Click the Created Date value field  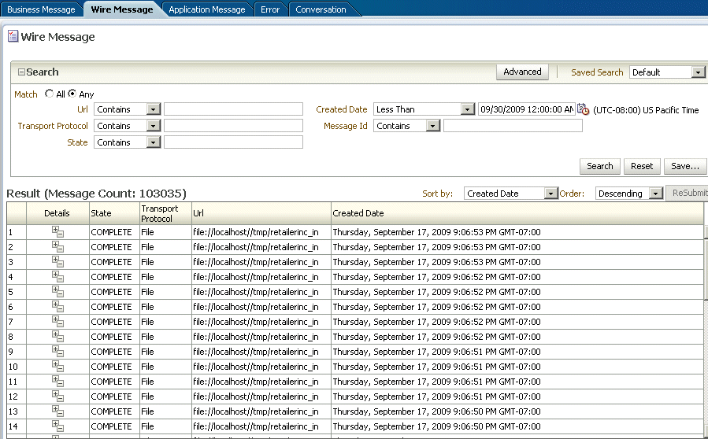click(x=527, y=109)
